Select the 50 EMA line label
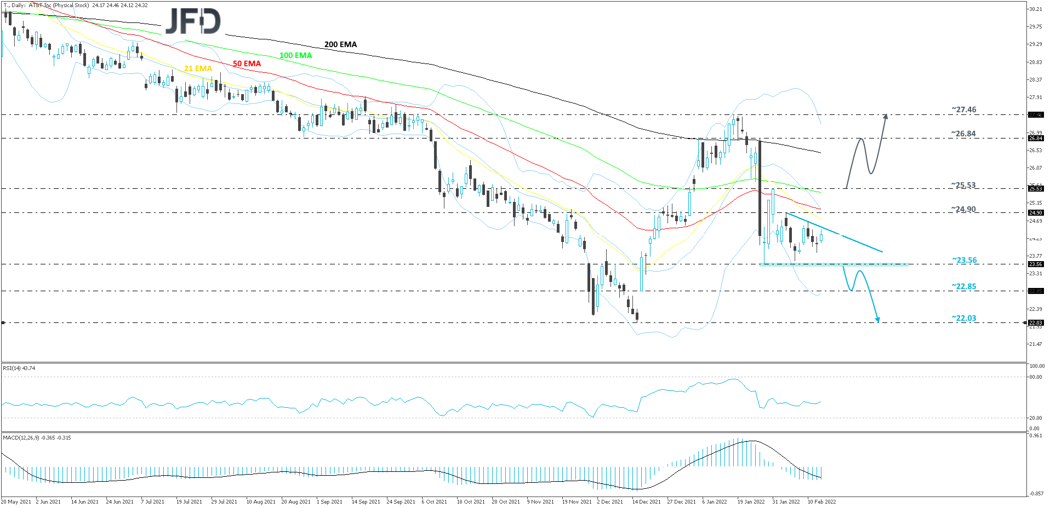The image size is (1050, 508). (x=247, y=63)
